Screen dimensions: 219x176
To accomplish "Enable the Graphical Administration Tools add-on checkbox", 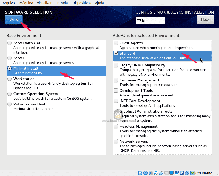I will 116,111.
